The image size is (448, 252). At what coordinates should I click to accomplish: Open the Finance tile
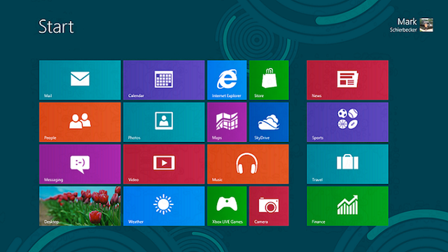click(x=347, y=206)
